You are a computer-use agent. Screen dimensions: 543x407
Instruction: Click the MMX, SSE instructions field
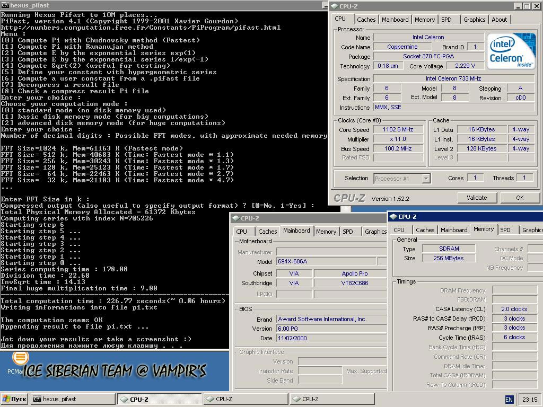[x=454, y=107]
